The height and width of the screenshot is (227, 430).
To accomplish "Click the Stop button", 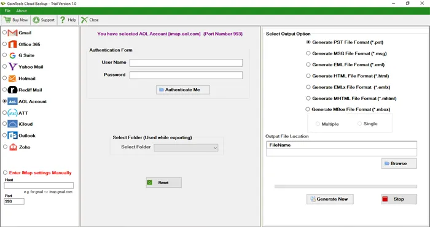I will (x=399, y=199).
